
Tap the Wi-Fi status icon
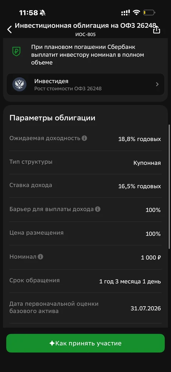(x=136, y=12)
